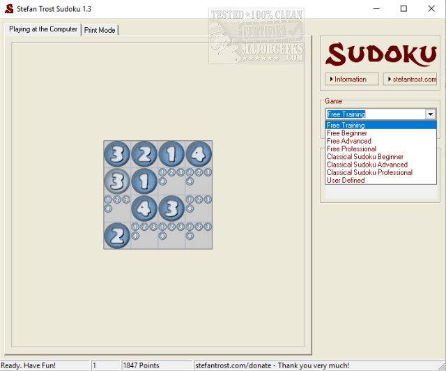Viewport: 446px width, 371px height.
Task: Select Classical Sudoku Advanced game mode
Action: point(381,165)
